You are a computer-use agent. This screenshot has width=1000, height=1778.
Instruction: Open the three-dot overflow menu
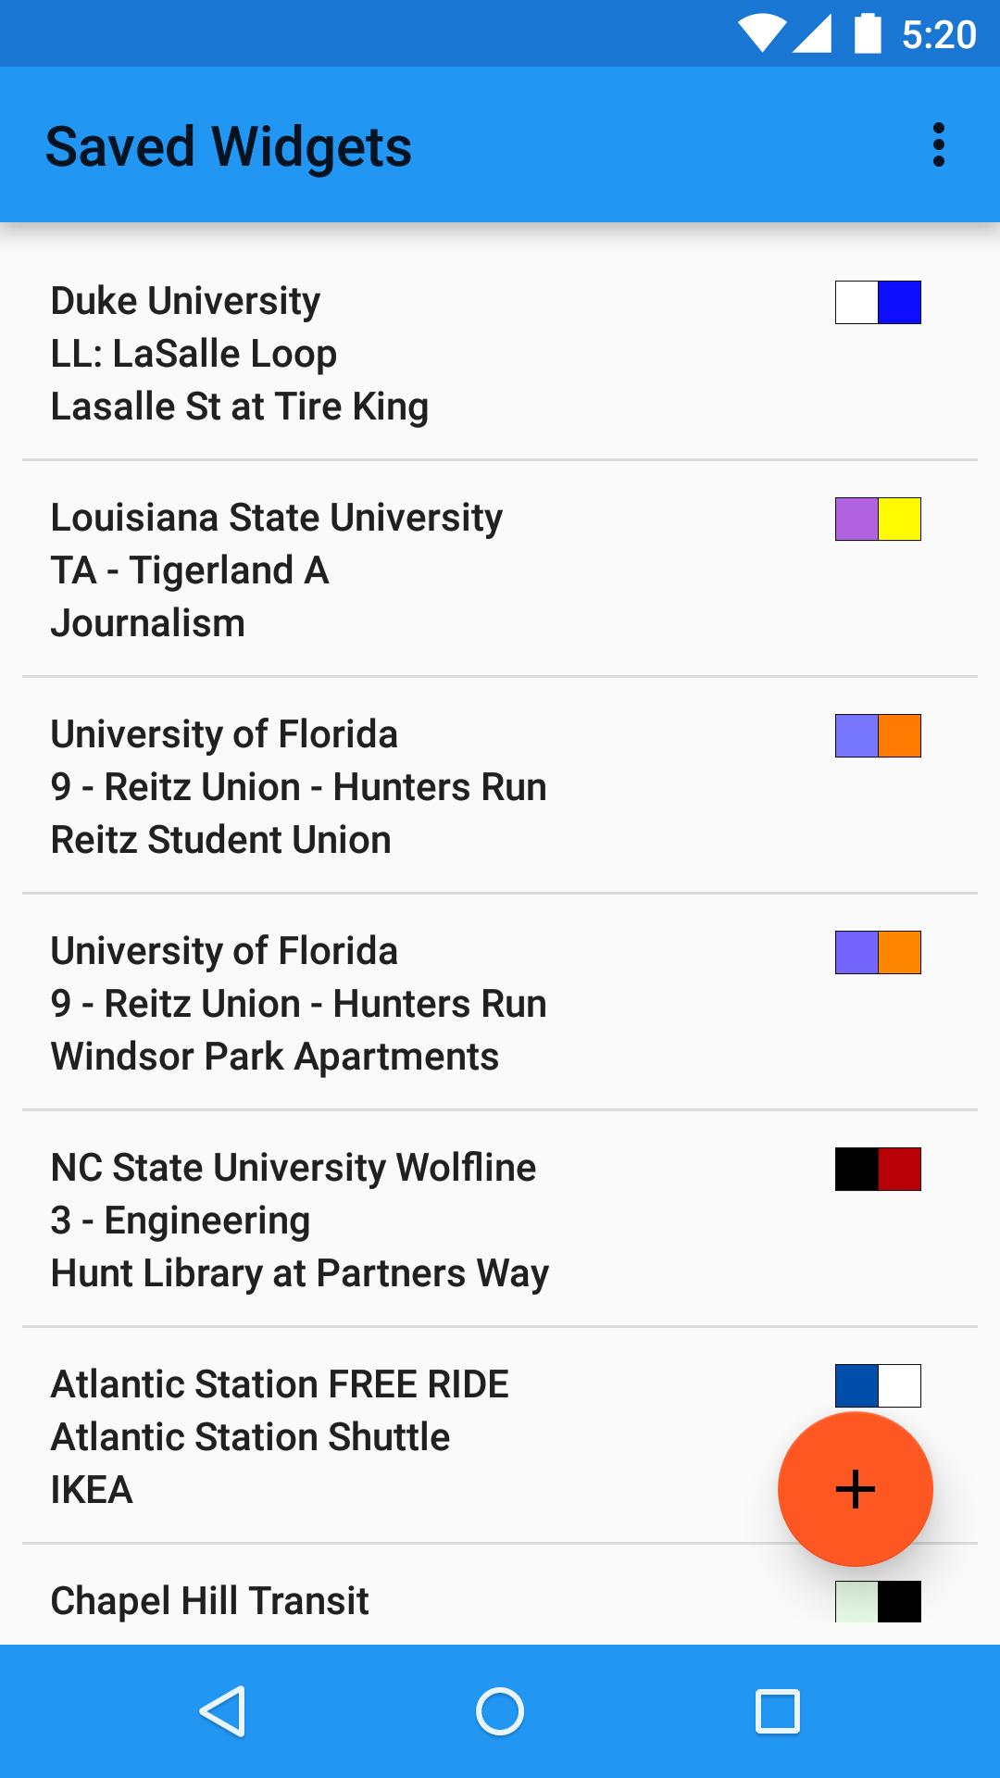click(938, 145)
